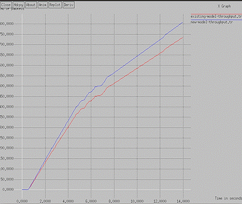Open the About button
This screenshot has width=242, height=204.
pyautogui.click(x=31, y=5)
